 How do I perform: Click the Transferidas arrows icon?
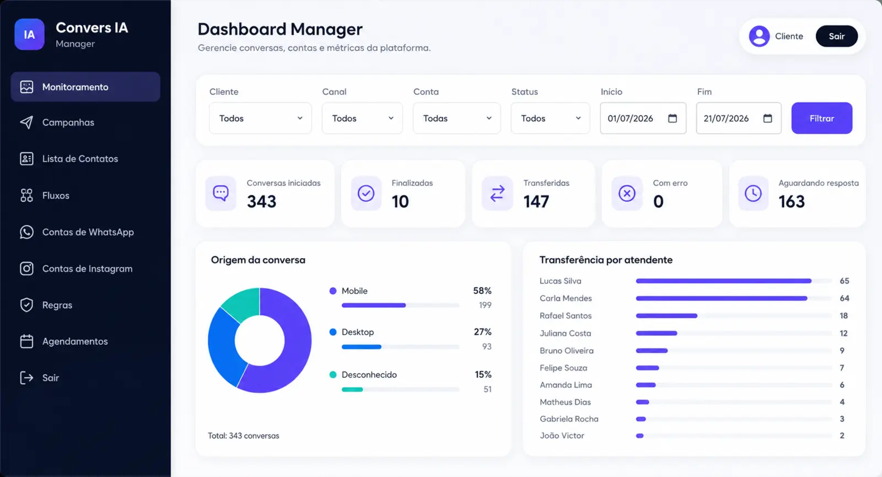pyautogui.click(x=497, y=193)
